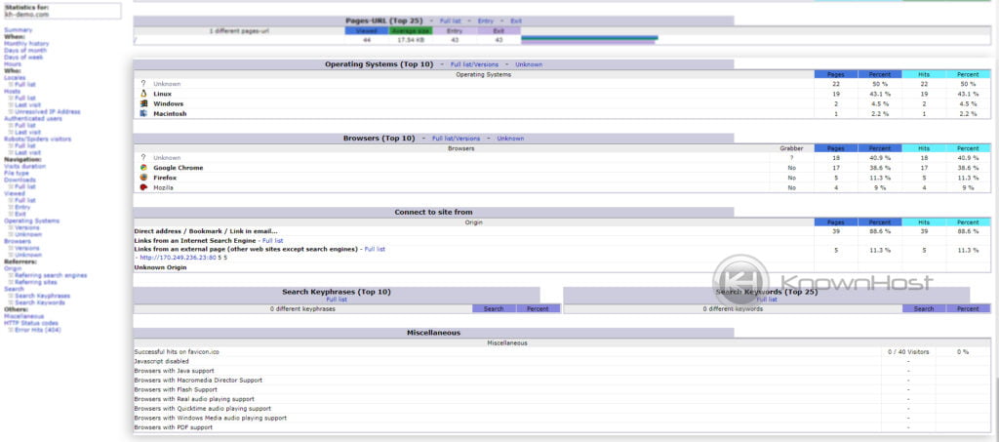Open Search Keywords in the sidebar
This screenshot has height=442, width=999.
[x=41, y=302]
